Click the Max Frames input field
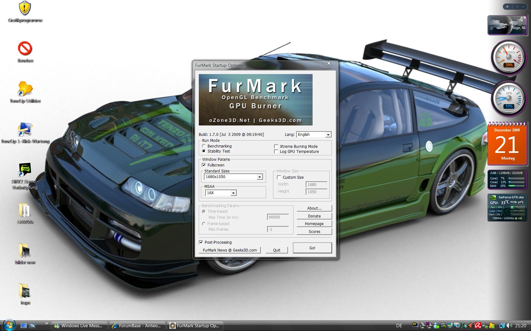 coord(278,229)
